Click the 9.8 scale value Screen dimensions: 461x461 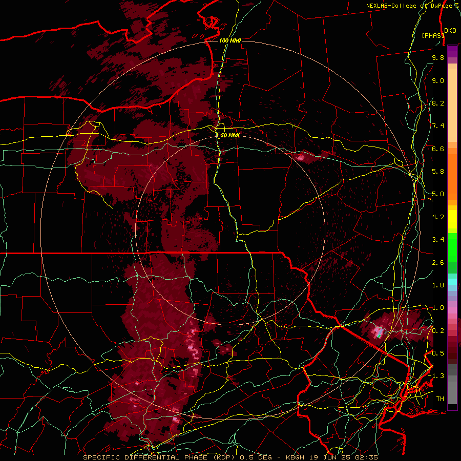(438, 58)
